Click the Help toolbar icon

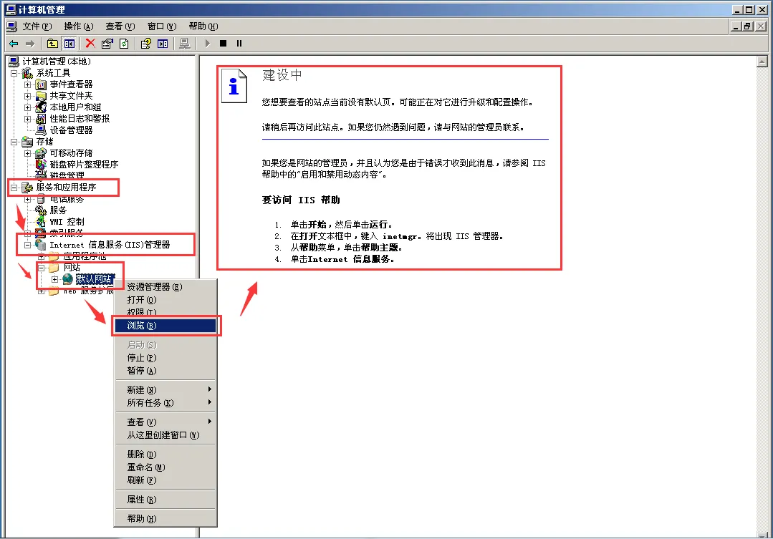click(x=146, y=44)
